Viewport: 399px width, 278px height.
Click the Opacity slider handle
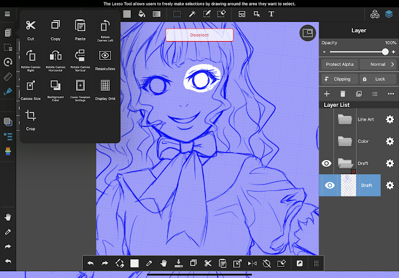pos(385,52)
